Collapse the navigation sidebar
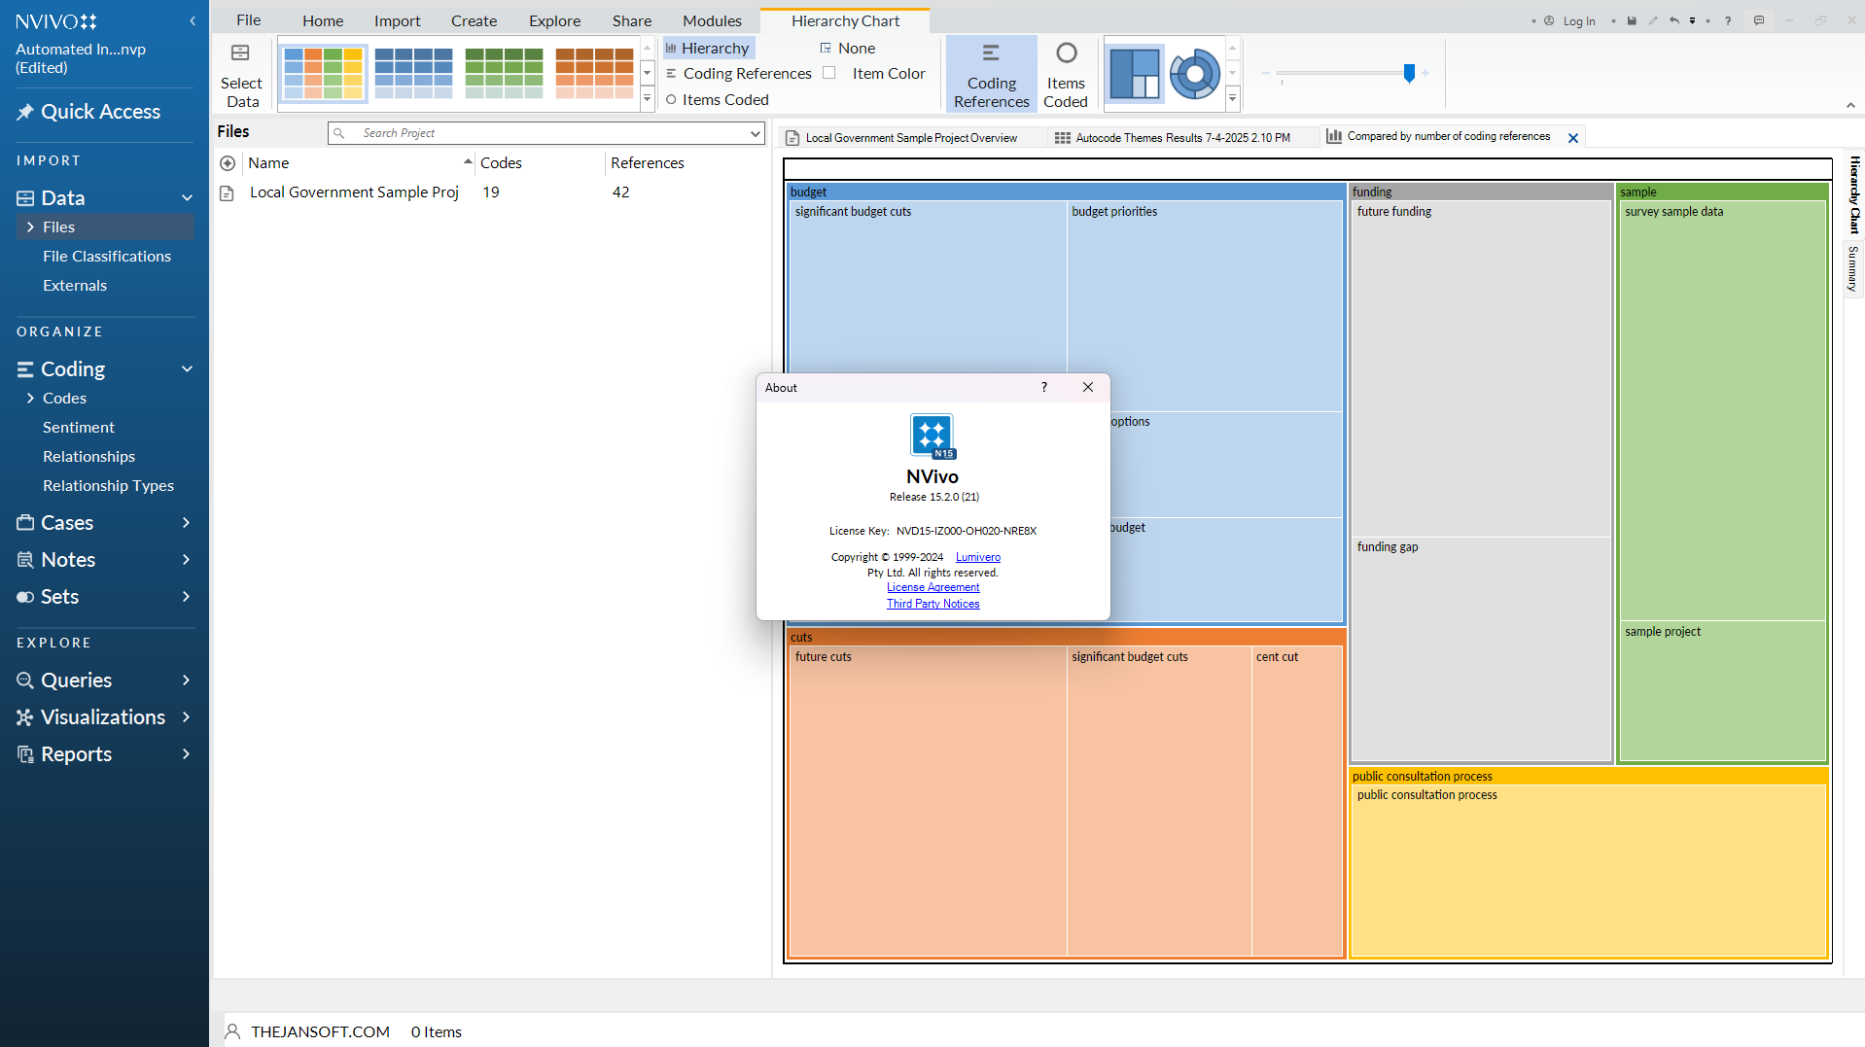The image size is (1865, 1047). tap(193, 20)
